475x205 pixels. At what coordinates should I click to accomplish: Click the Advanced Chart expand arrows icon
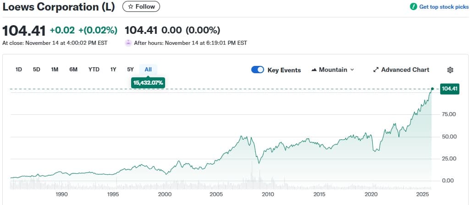coord(376,70)
